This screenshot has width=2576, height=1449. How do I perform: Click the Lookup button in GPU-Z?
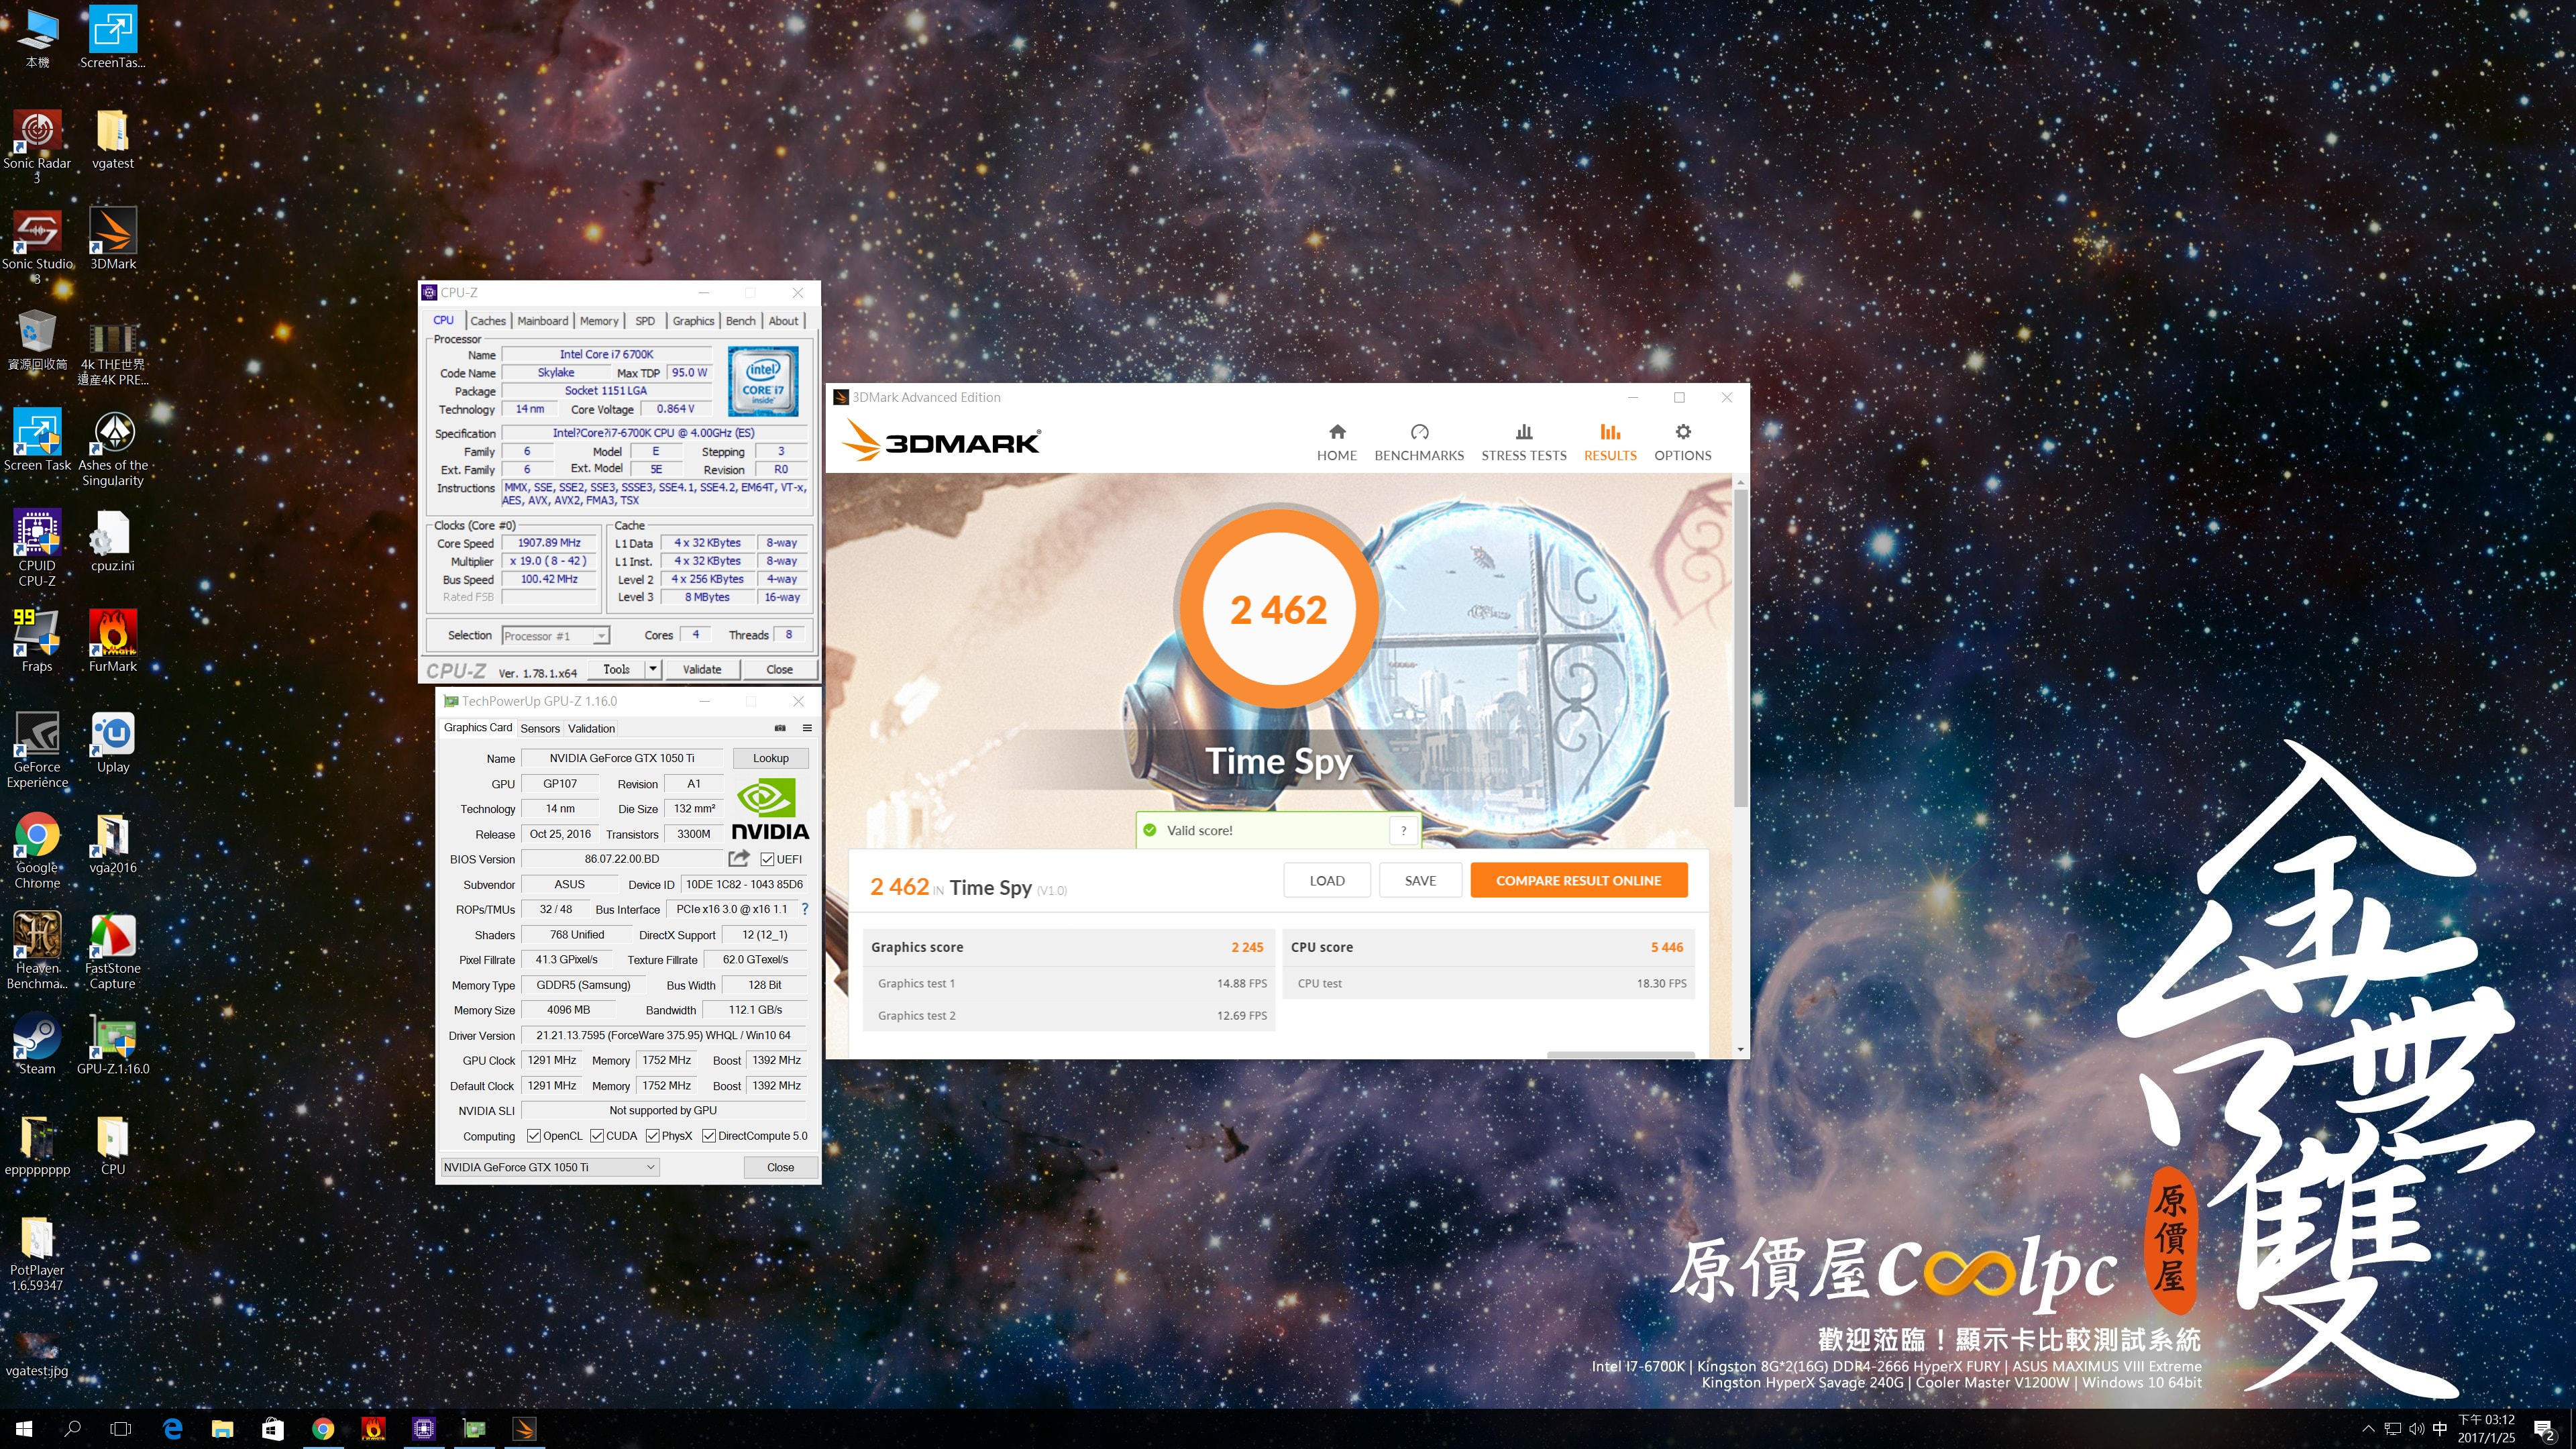[x=771, y=758]
